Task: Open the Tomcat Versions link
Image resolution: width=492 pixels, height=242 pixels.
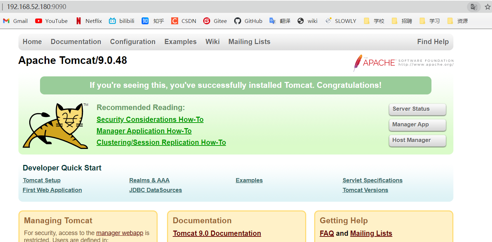Action: click(365, 190)
